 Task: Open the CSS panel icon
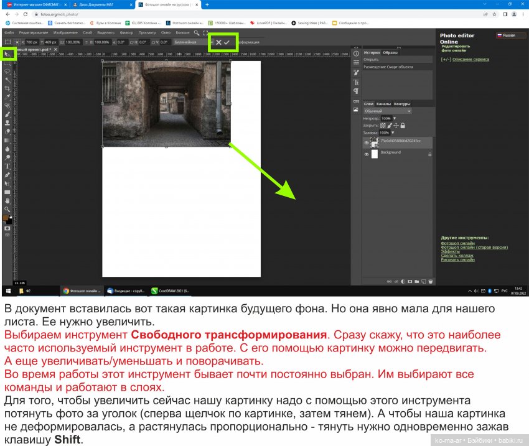(356, 101)
